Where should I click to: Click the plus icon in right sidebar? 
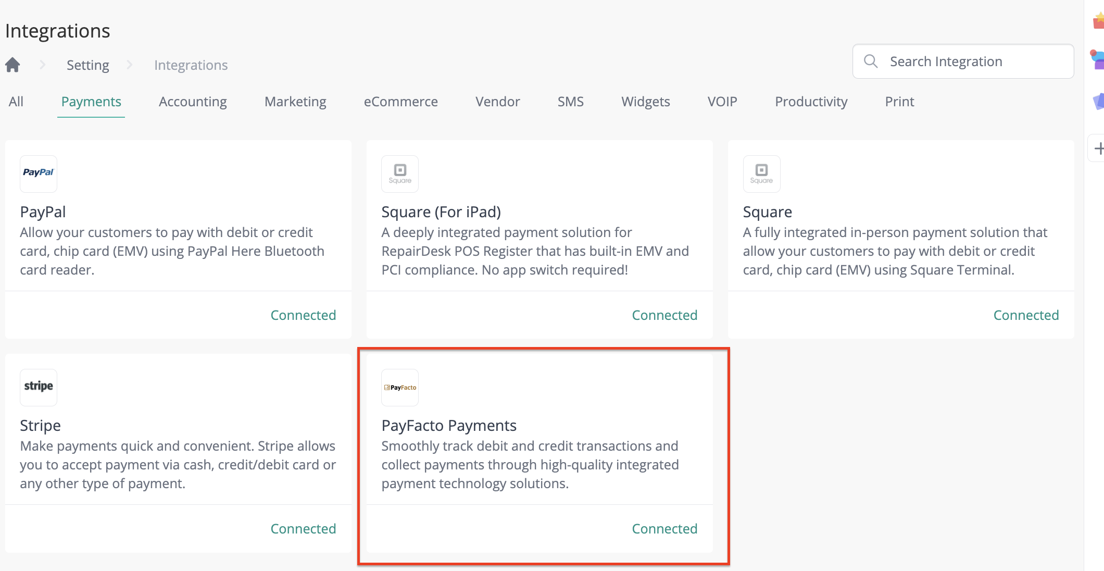coord(1098,148)
